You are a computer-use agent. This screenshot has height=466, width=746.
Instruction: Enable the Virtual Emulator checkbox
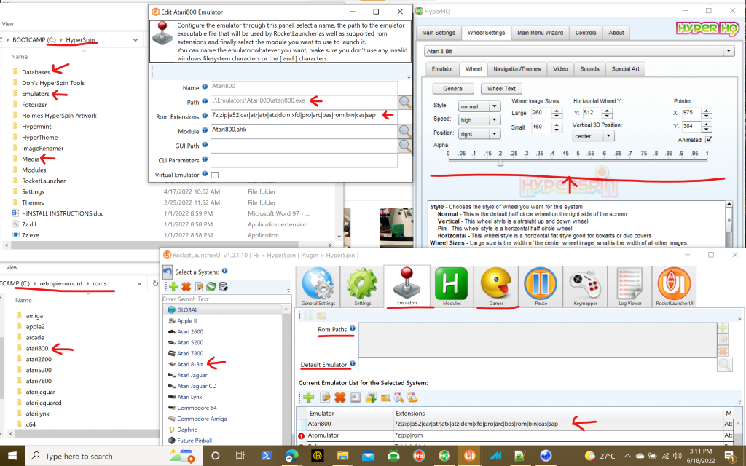(x=214, y=175)
